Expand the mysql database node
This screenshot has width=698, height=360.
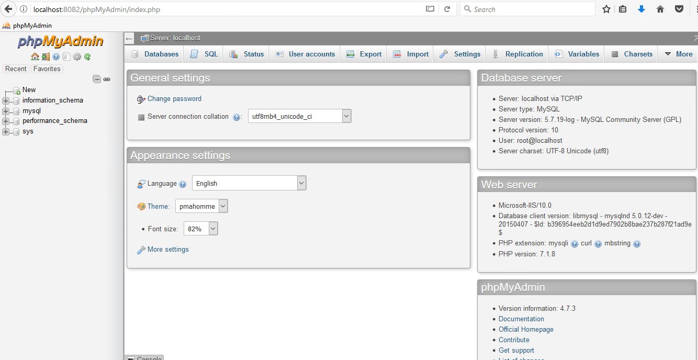(x=6, y=111)
